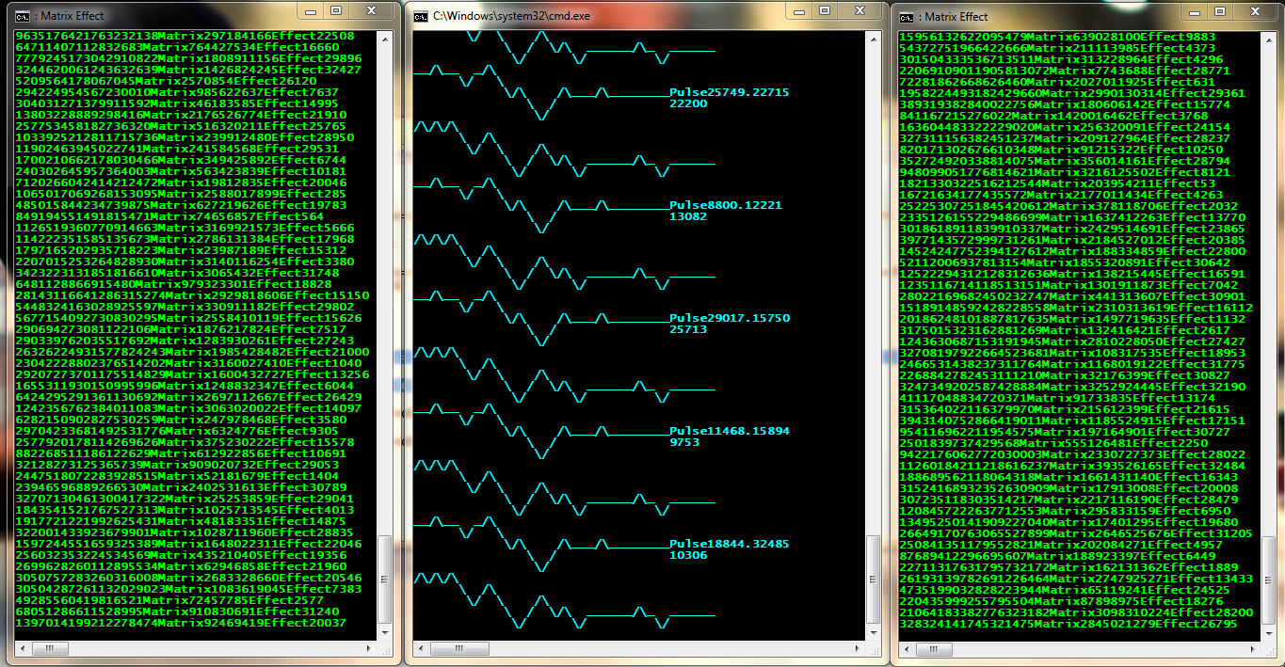Maximize the left Matrix Effect window
Image resolution: width=1285 pixels, height=667 pixels.
335,10
